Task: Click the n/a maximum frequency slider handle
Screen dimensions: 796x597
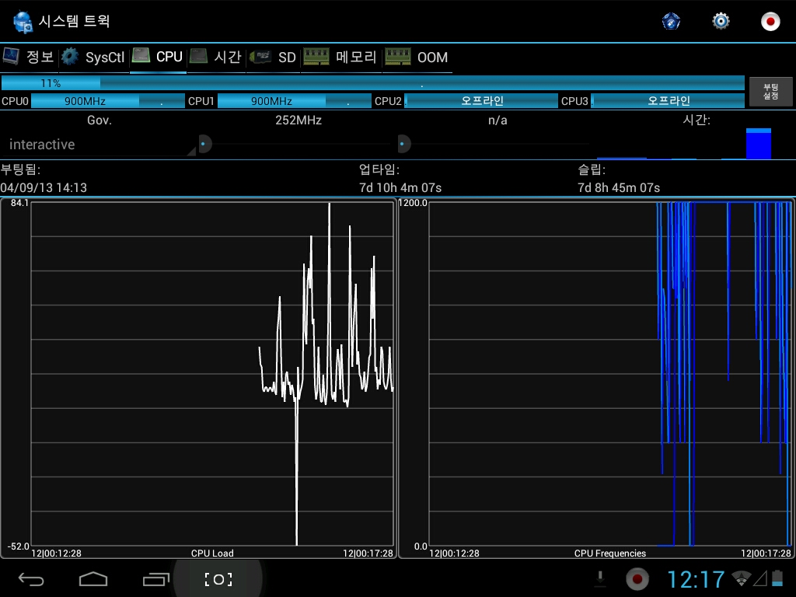Action: coord(403,144)
